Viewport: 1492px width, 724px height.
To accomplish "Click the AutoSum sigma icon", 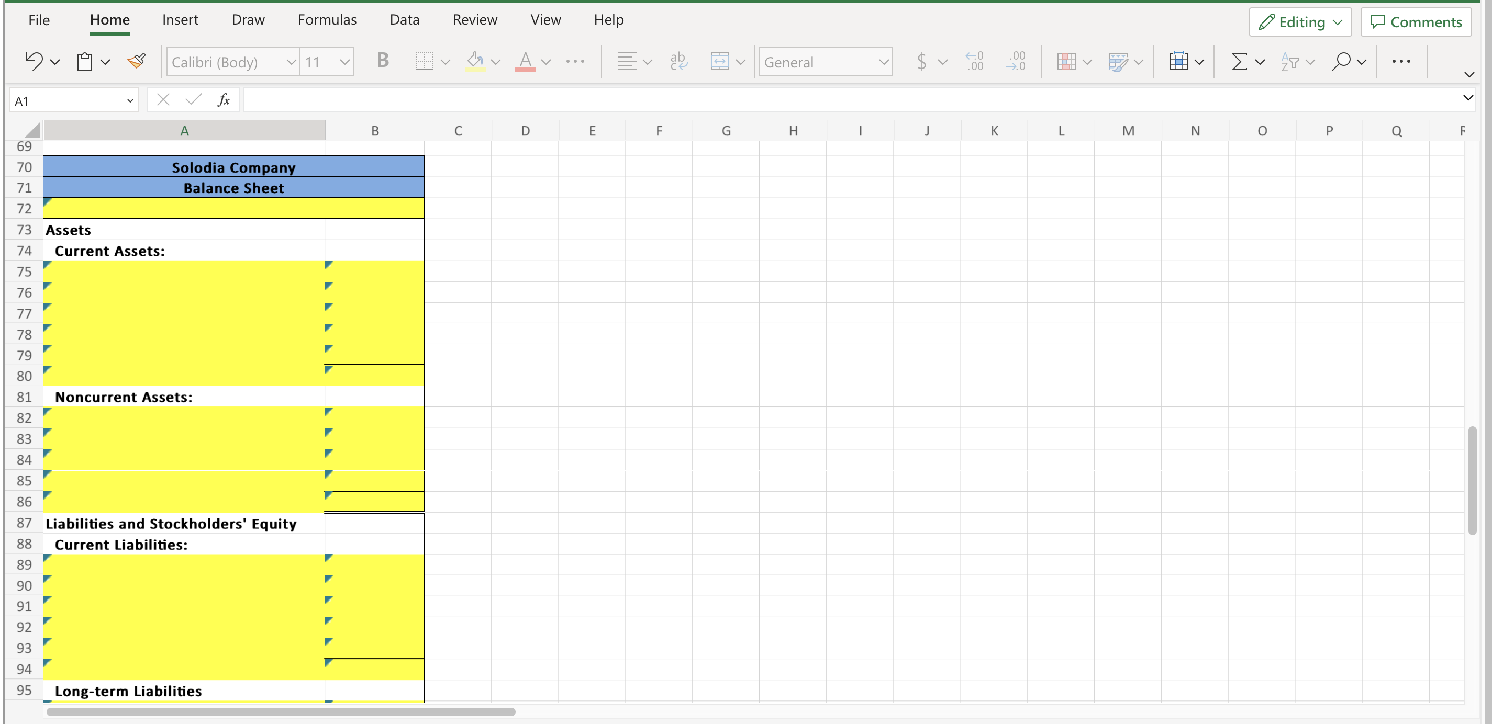I will (1241, 61).
